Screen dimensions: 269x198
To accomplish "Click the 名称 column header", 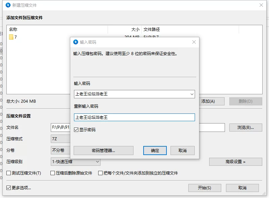I will pyautogui.click(x=13, y=30).
